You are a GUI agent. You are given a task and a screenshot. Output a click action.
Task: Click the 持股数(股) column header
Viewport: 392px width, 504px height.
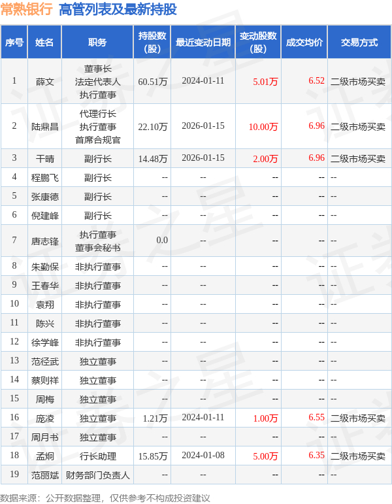click(152, 42)
